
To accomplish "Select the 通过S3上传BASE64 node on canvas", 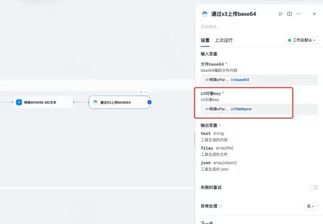I will [x=119, y=102].
